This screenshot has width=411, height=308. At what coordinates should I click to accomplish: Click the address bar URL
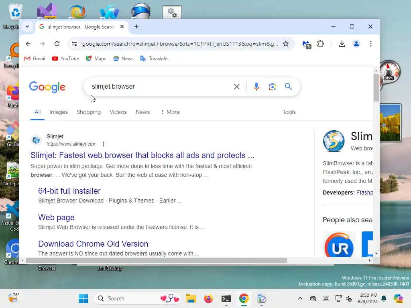180,44
